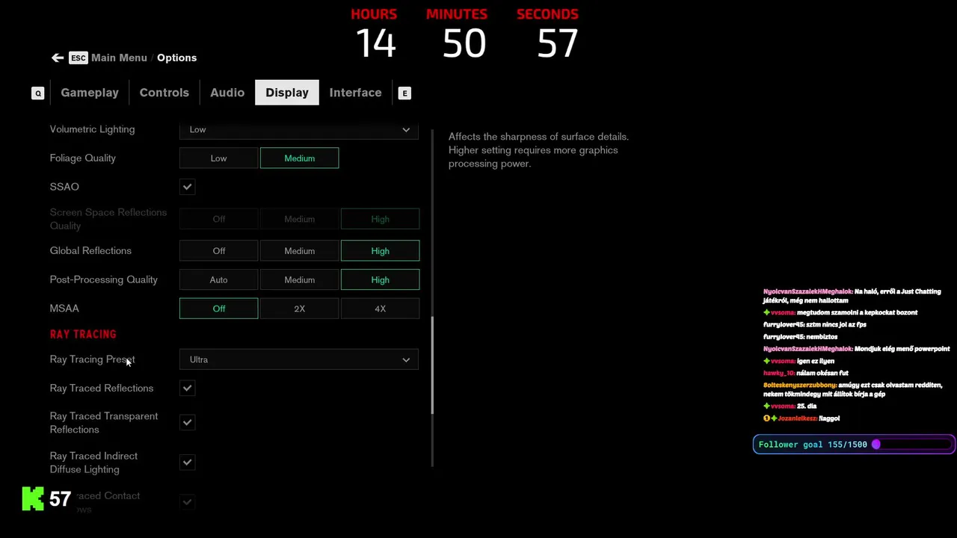Toggle Ray Traced Reflections checkbox
Screen dimensions: 957x538
(x=188, y=389)
